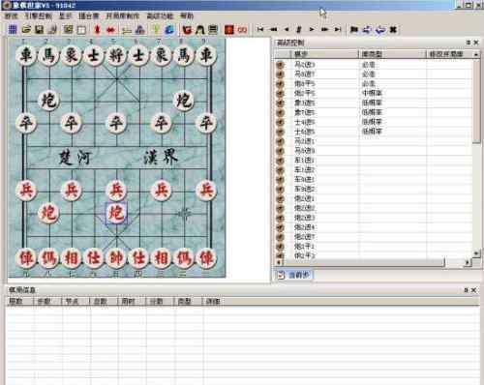Click the red flame toolbar icon
The width and height of the screenshot is (484, 385).
tap(97, 30)
